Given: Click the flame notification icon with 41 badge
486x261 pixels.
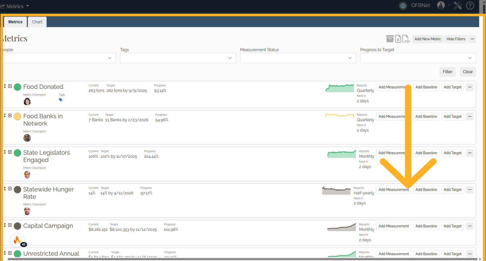Looking at the screenshot, I should click(17, 240).
